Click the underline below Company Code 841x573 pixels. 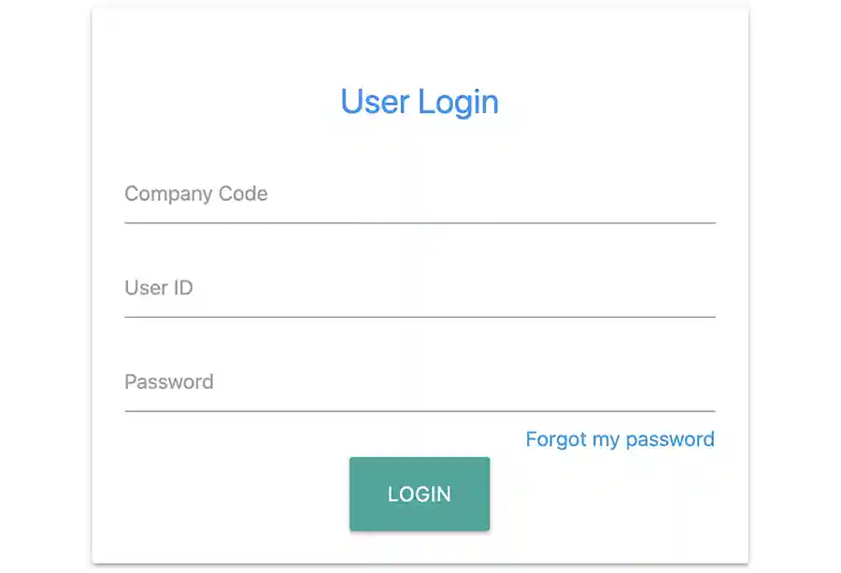(419, 222)
